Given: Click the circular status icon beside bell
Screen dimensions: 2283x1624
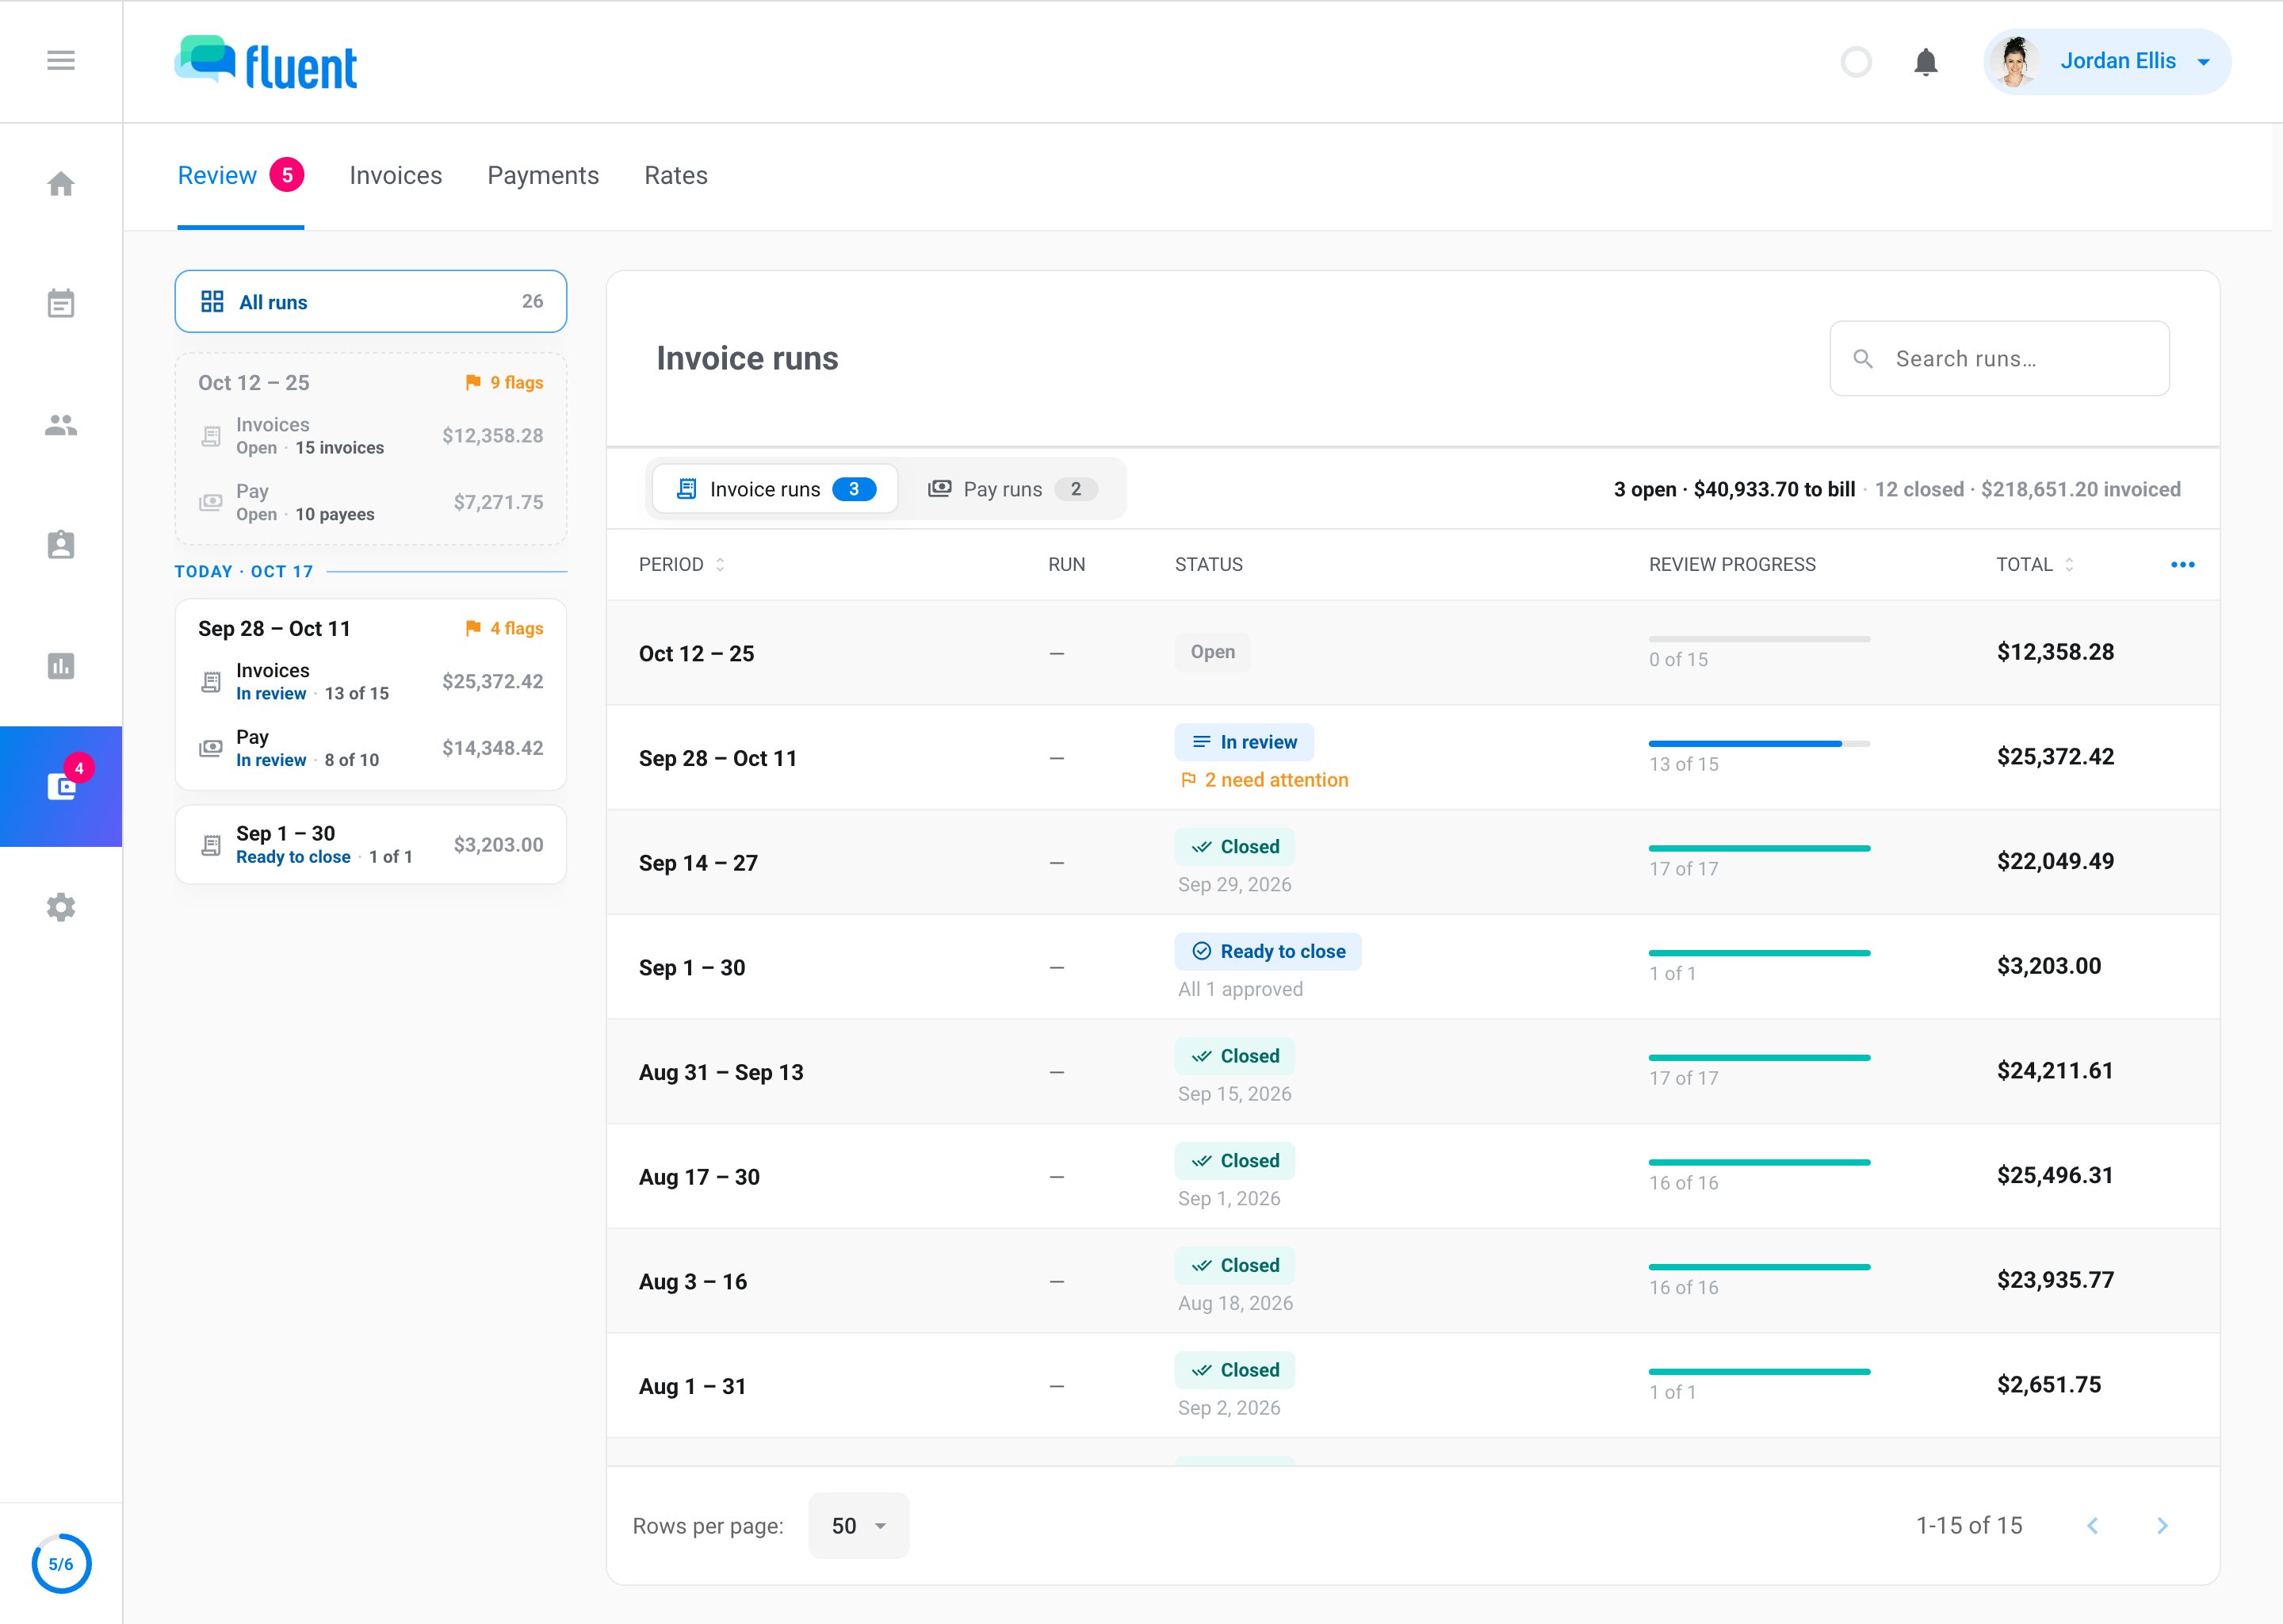Looking at the screenshot, I should click(x=1857, y=62).
